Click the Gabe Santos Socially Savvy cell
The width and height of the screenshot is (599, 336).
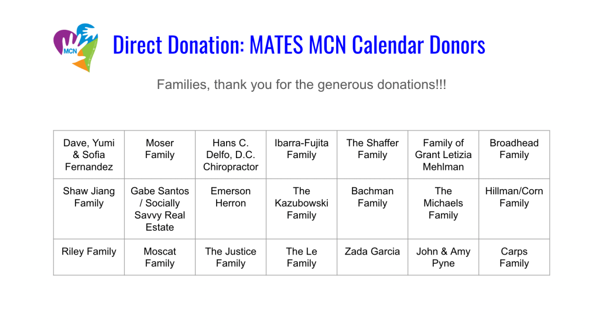pyautogui.click(x=160, y=209)
